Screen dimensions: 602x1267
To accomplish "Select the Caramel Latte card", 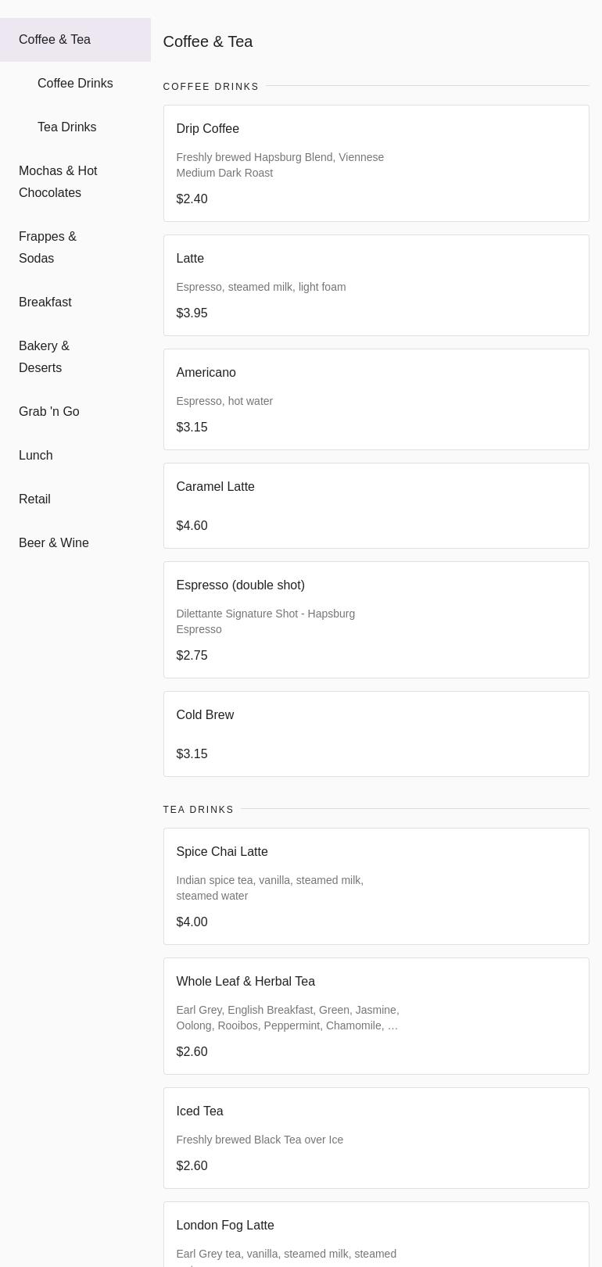I will (x=375, y=506).
